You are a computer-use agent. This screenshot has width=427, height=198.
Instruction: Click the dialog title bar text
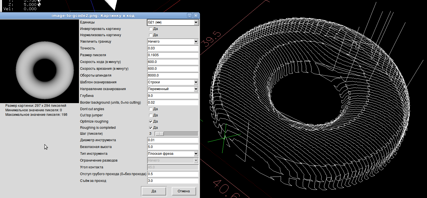pyautogui.click(x=93, y=16)
